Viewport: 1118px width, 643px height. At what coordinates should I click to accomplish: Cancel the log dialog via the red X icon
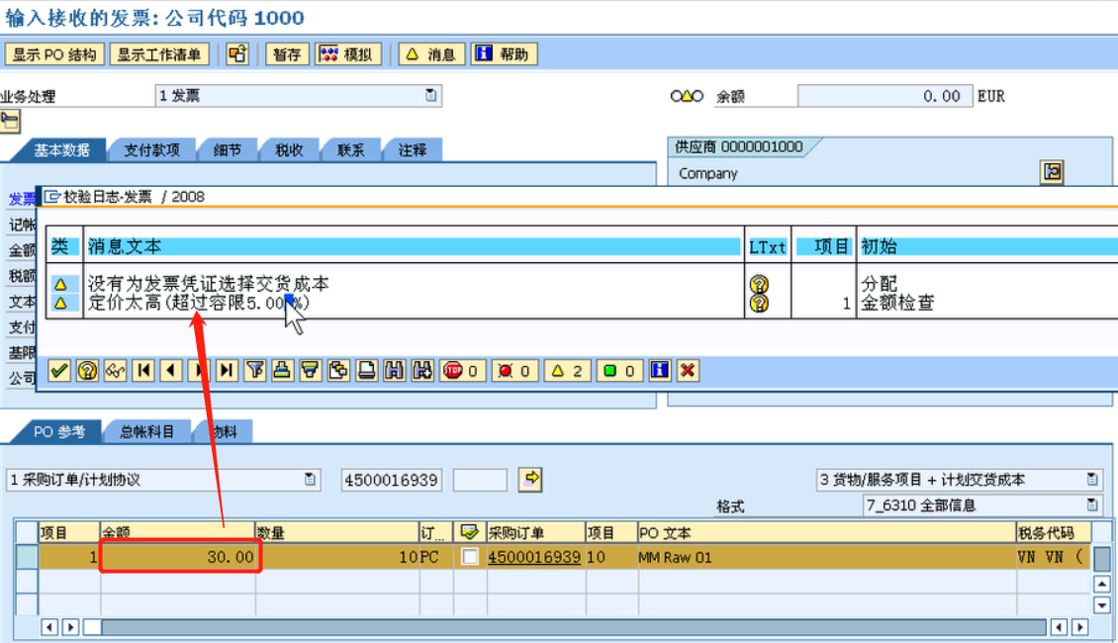coord(687,370)
